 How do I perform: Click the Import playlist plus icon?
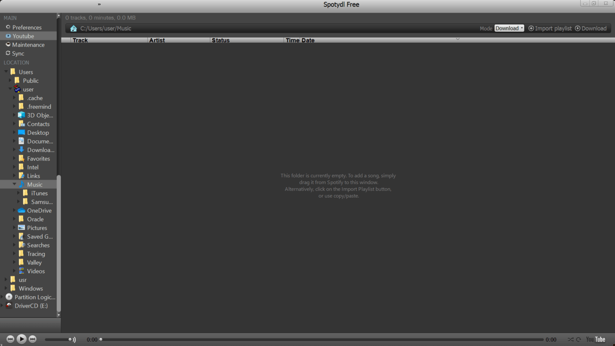(x=531, y=28)
